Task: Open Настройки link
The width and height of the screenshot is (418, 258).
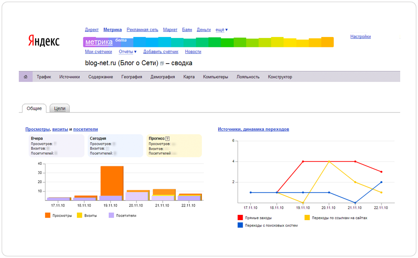Action: point(360,37)
